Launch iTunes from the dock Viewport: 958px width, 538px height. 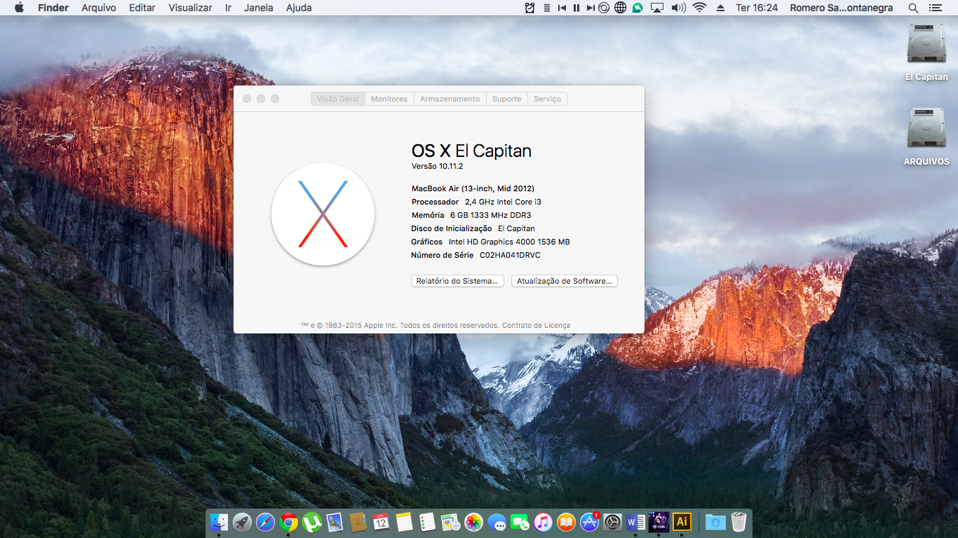[x=543, y=522]
